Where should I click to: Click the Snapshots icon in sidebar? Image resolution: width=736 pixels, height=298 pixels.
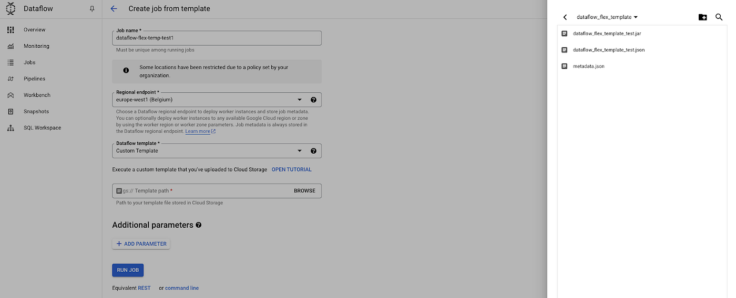pyautogui.click(x=11, y=111)
